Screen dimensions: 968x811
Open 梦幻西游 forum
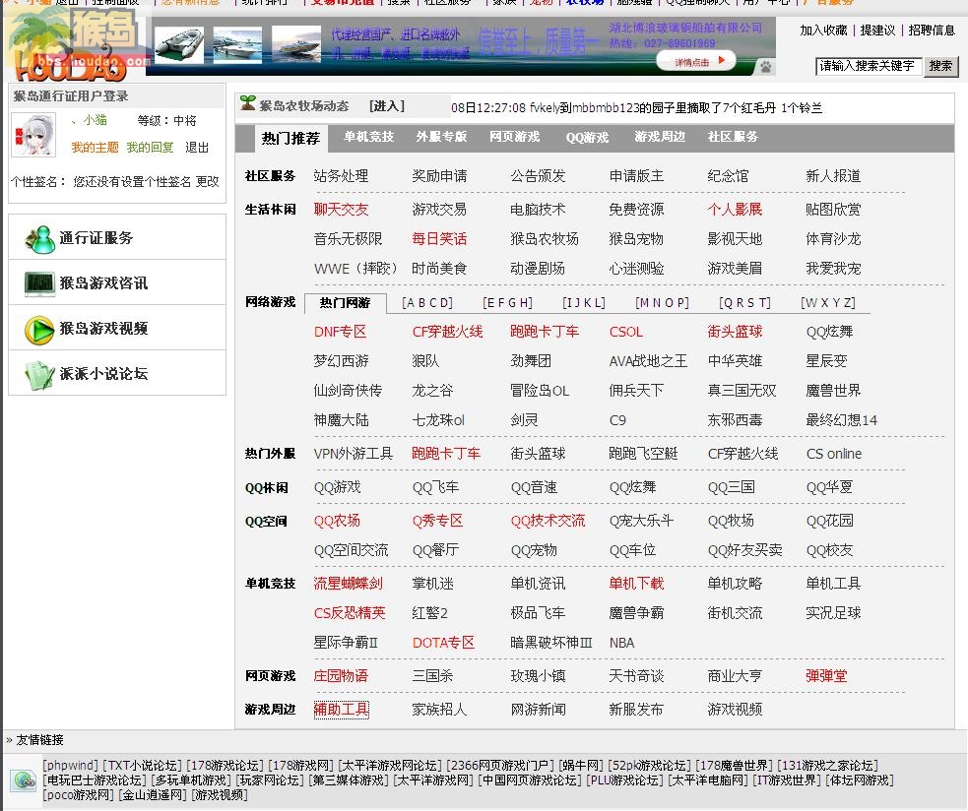(x=341, y=361)
